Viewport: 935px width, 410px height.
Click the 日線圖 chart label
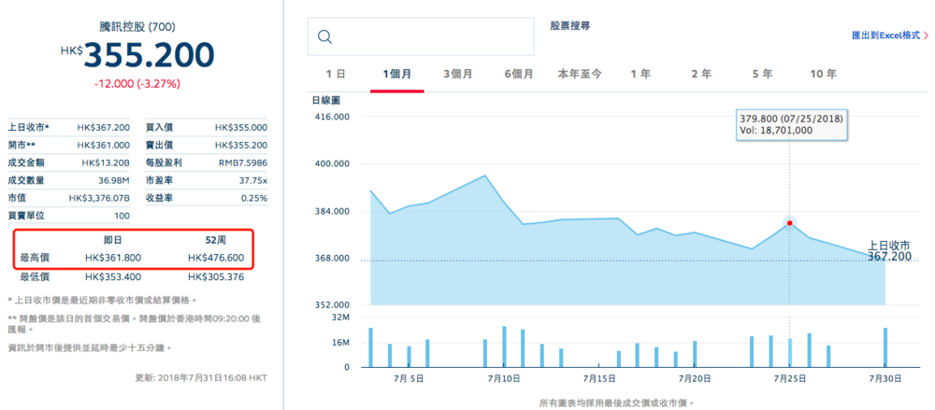[x=325, y=100]
